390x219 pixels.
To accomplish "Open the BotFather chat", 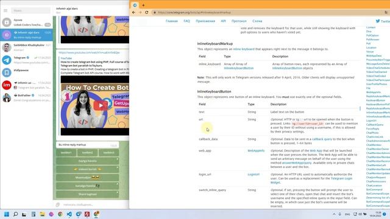I will (x=26, y=97).
